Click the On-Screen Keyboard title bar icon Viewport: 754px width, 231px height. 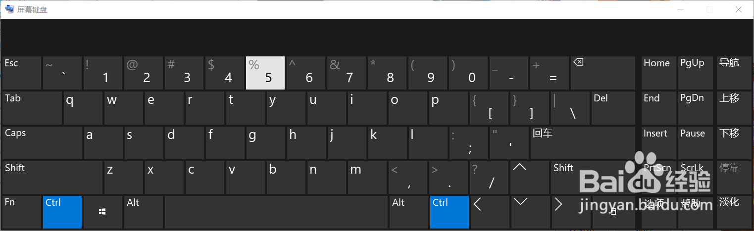10,9
